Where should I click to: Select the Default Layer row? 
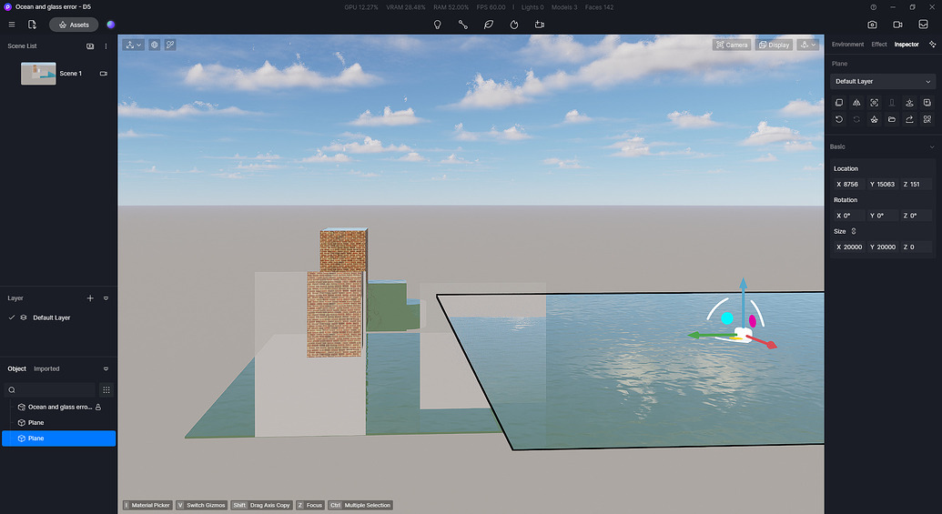58,317
